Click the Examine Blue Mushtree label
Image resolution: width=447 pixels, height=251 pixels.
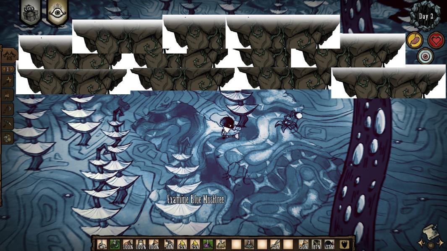196,199
